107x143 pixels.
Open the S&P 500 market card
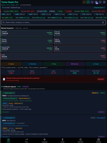[27, 33]
